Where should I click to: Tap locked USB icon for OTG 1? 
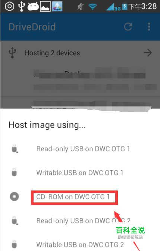click(x=15, y=149)
